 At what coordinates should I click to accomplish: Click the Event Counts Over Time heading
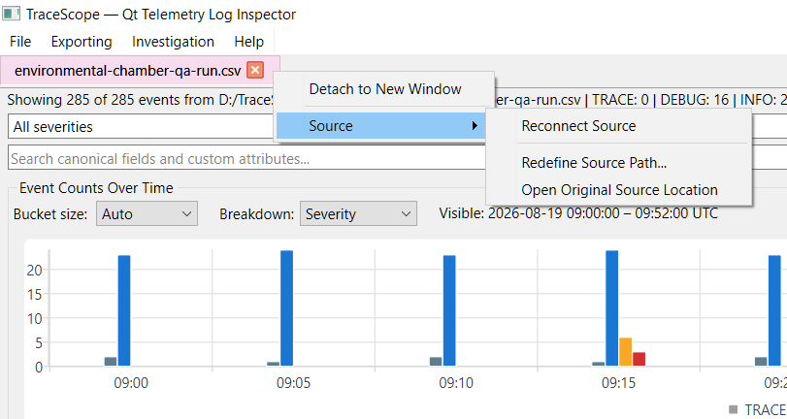96,188
